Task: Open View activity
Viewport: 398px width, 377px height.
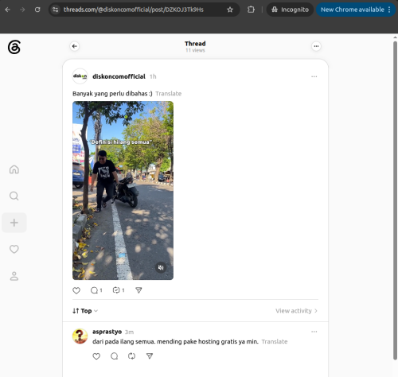Action: click(296, 311)
